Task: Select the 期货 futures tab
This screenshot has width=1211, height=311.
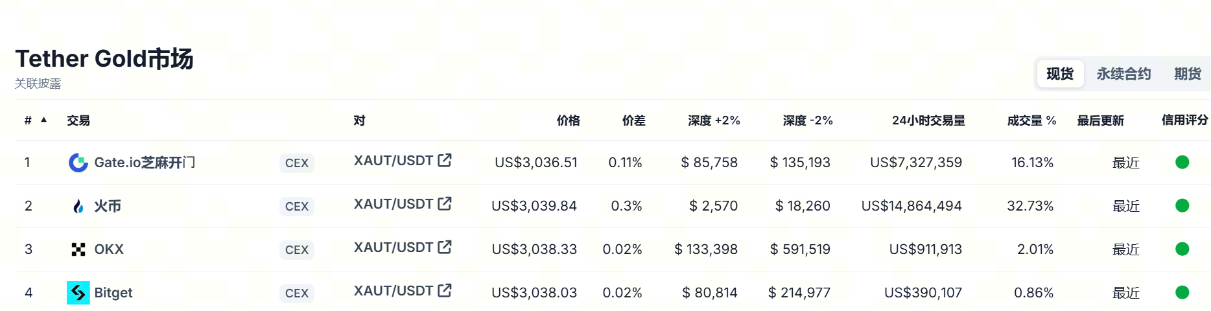Action: coord(1188,74)
